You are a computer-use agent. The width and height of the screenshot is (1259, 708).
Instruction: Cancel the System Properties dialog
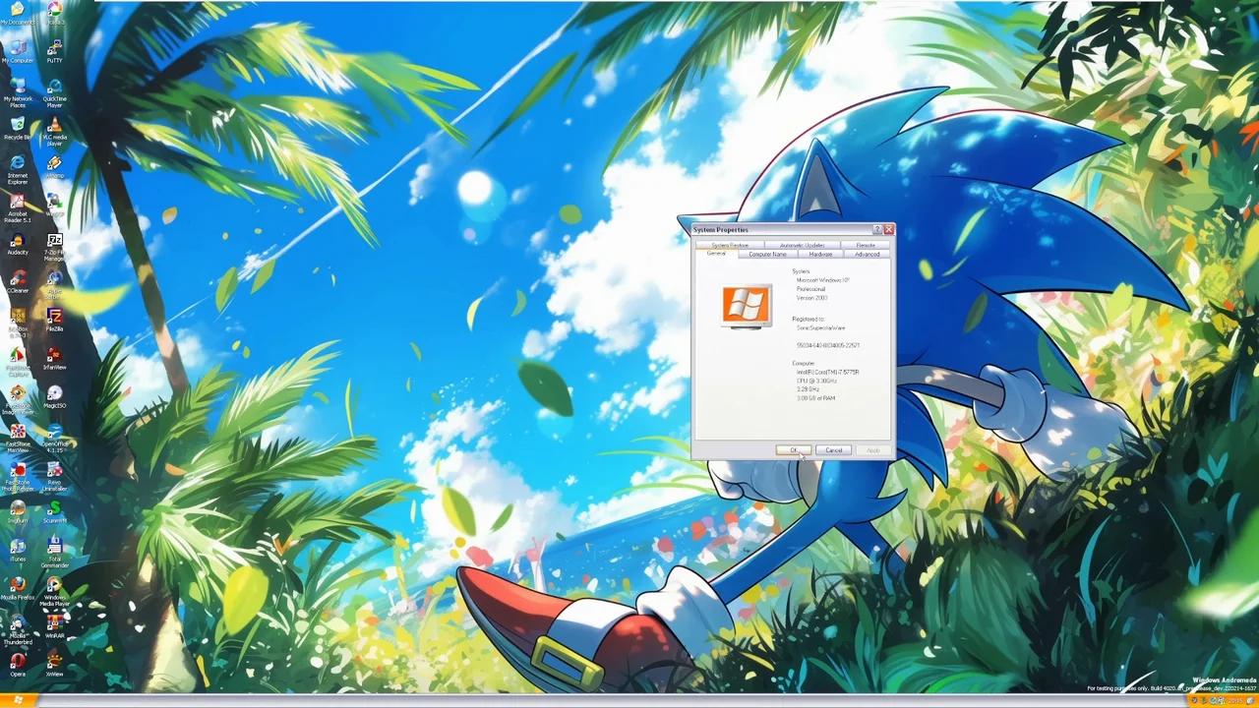(833, 450)
